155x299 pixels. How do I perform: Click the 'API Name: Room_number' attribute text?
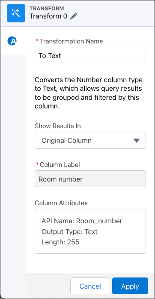(x=82, y=221)
